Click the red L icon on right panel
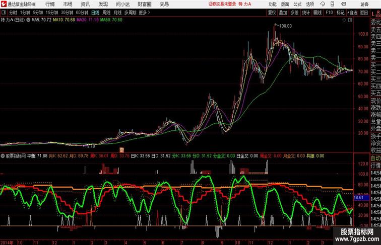381x245 pixels. tap(373, 14)
